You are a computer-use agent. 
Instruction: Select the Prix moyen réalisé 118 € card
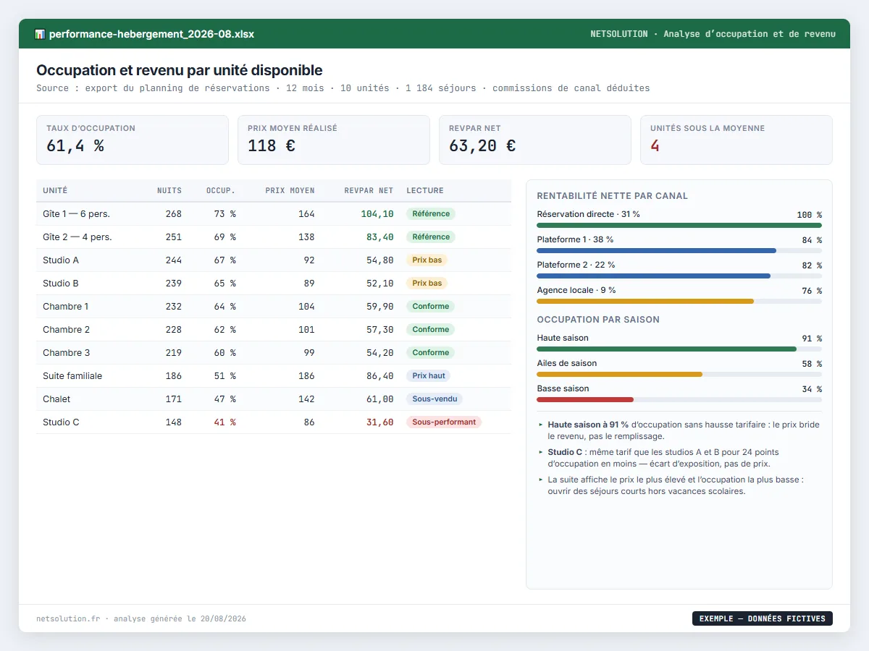(334, 140)
